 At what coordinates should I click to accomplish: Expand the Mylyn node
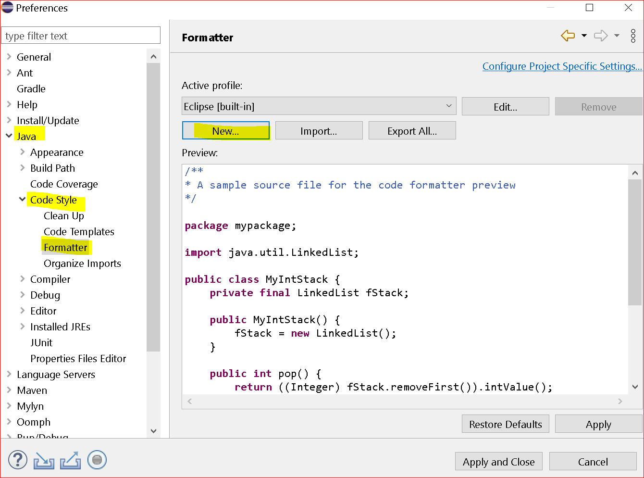coord(9,406)
